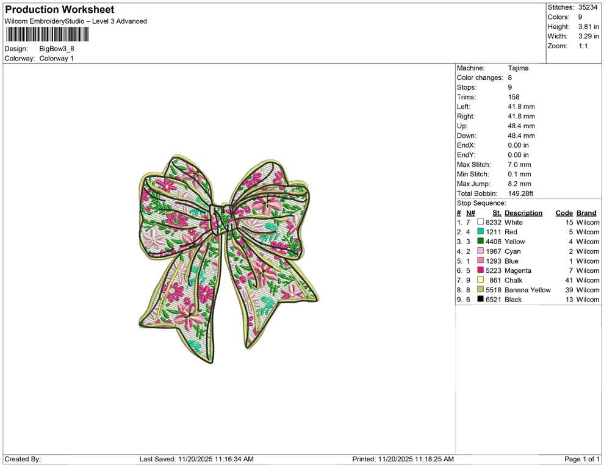Click the Description column header

point(523,213)
